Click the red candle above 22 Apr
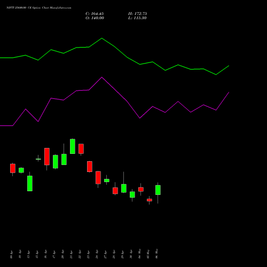The width and height of the screenshot is (267, 267). coord(81,149)
